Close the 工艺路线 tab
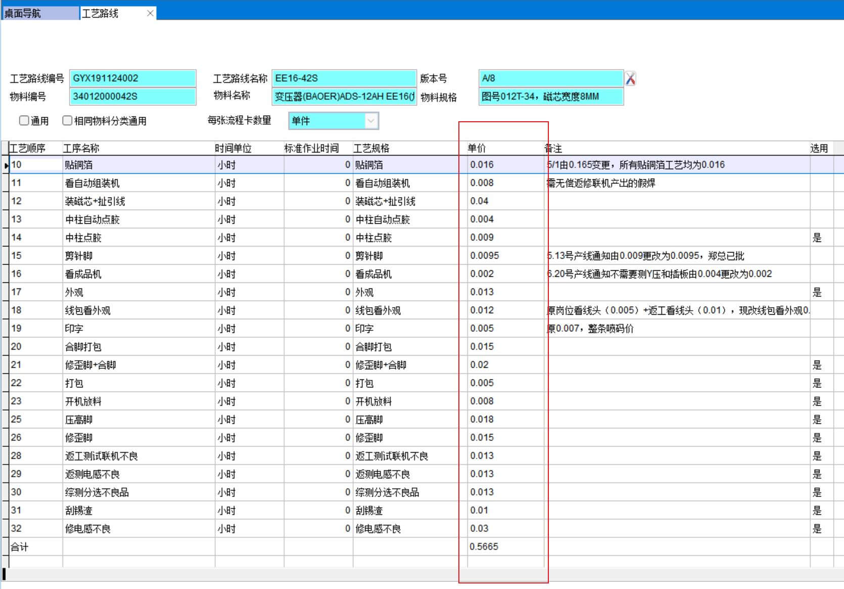The height and width of the screenshot is (589, 844). [150, 13]
